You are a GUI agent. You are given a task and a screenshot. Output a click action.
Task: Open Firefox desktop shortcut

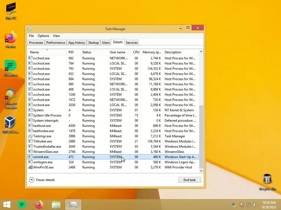click(x=11, y=39)
